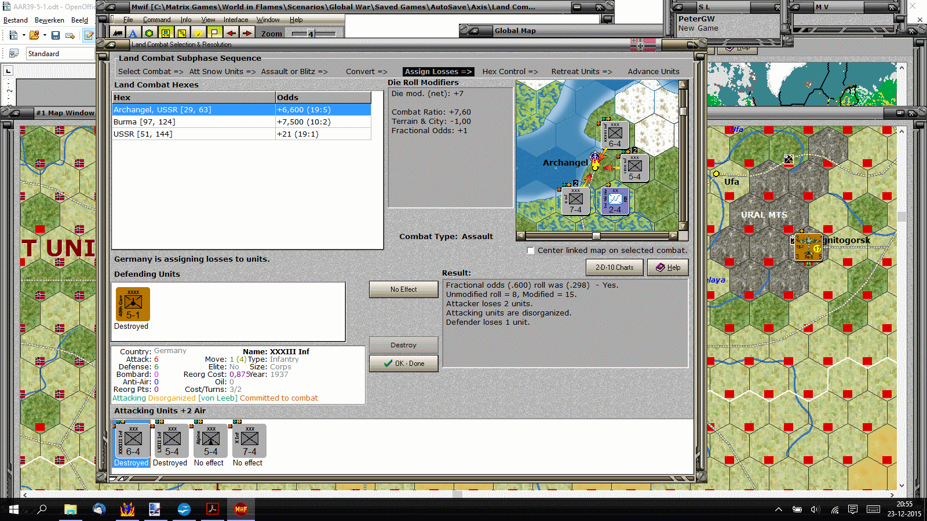Click the +7,500 (10:2) odds cell
The height and width of the screenshot is (521, 927).
coord(323,122)
